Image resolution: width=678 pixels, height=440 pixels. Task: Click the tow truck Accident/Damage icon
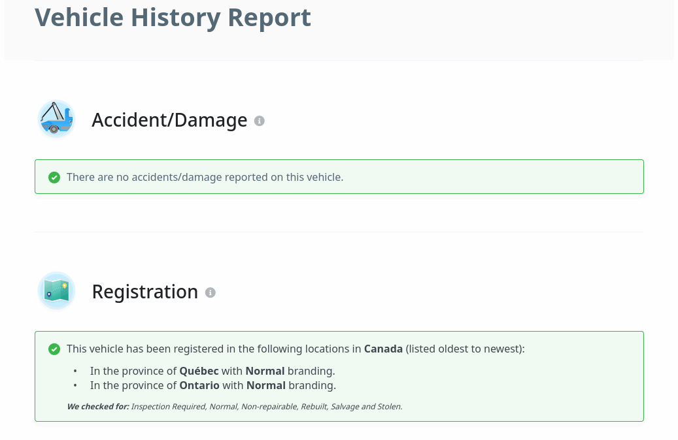tap(56, 119)
